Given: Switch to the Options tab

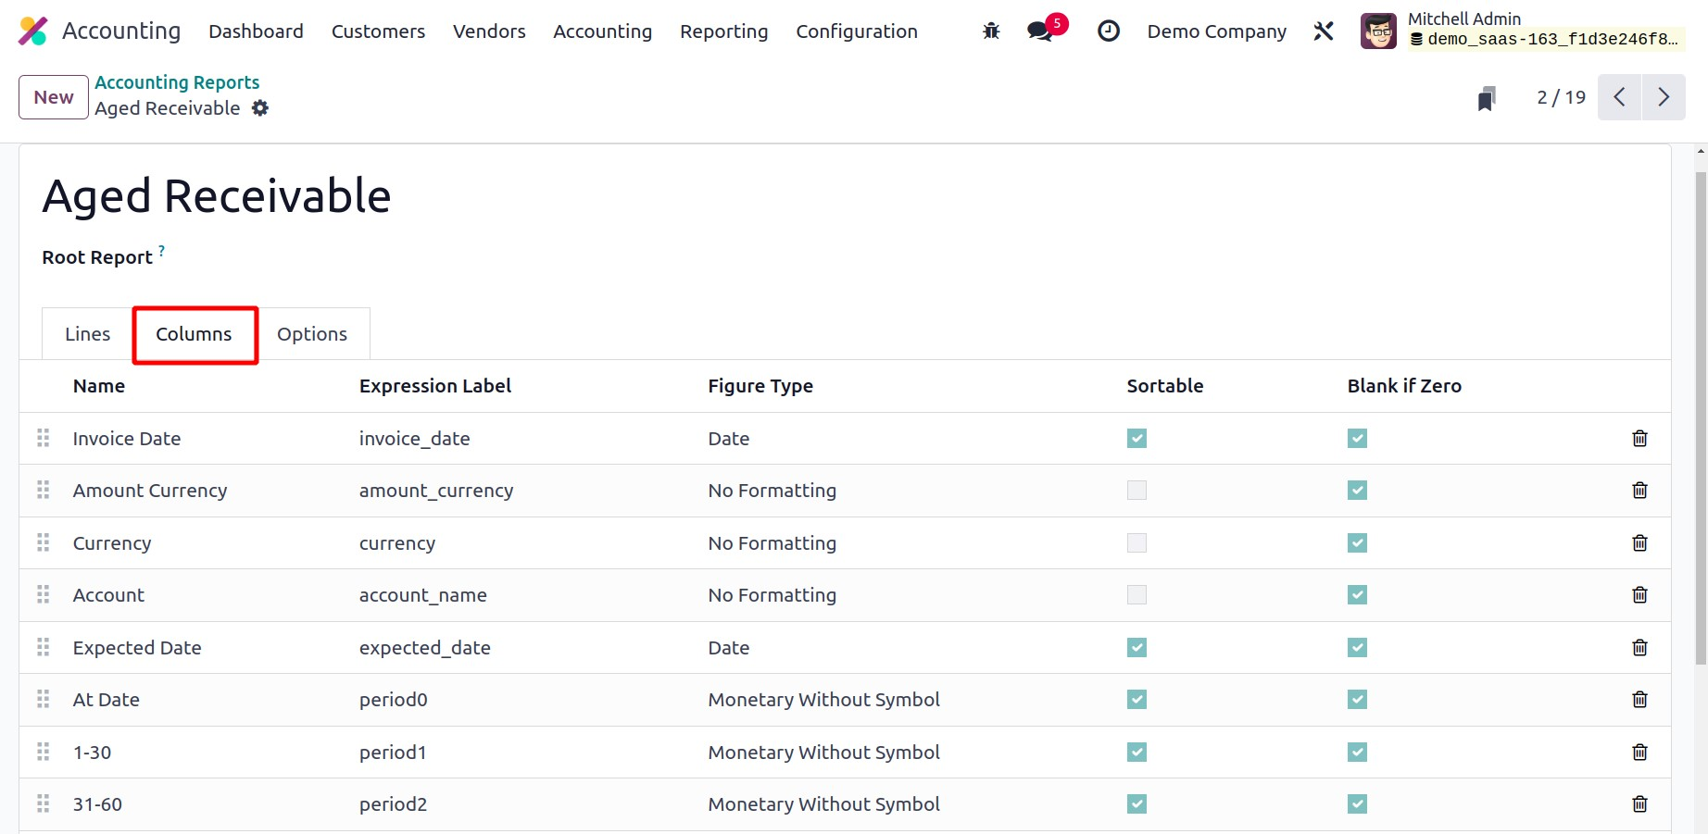Looking at the screenshot, I should pos(312,334).
